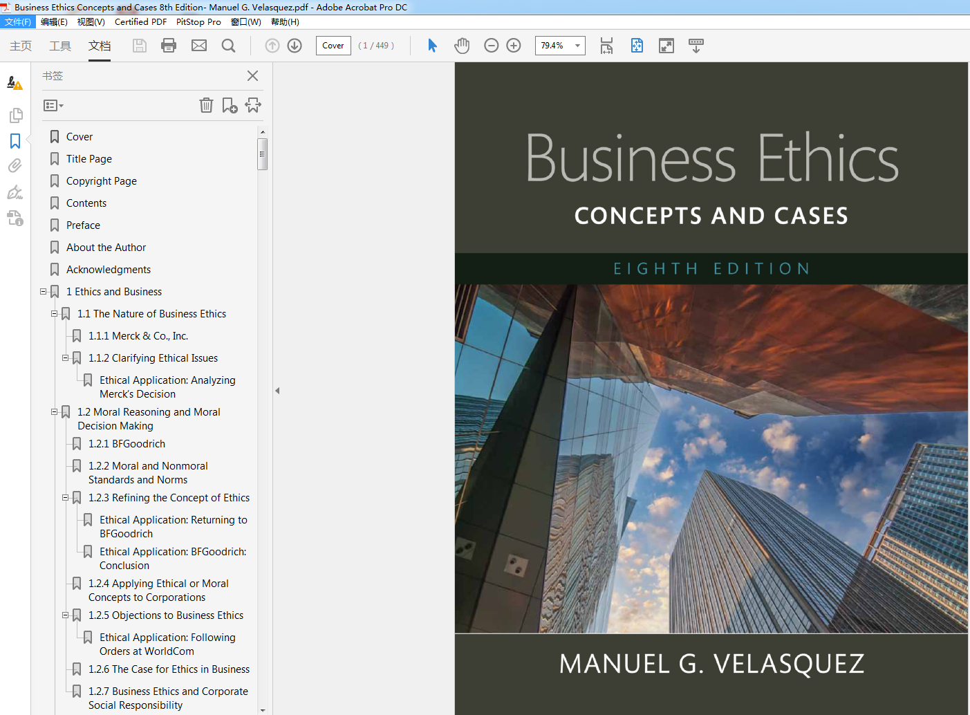Image resolution: width=970 pixels, height=715 pixels.
Task: Select '1.2.1 BFGoodrich' bookmark
Action: click(127, 444)
